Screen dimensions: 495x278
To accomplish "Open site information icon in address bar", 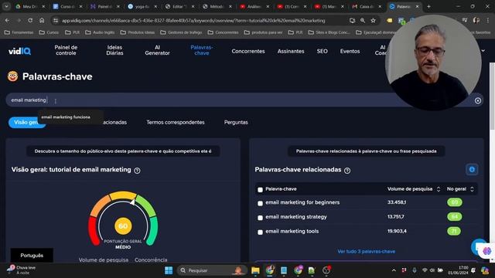I will 56,21.
